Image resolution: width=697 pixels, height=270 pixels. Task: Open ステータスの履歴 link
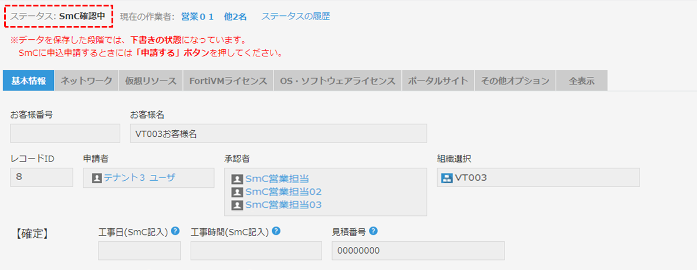click(x=296, y=16)
